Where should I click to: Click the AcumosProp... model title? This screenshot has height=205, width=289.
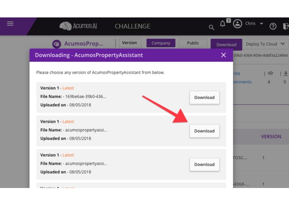pyautogui.click(x=84, y=44)
